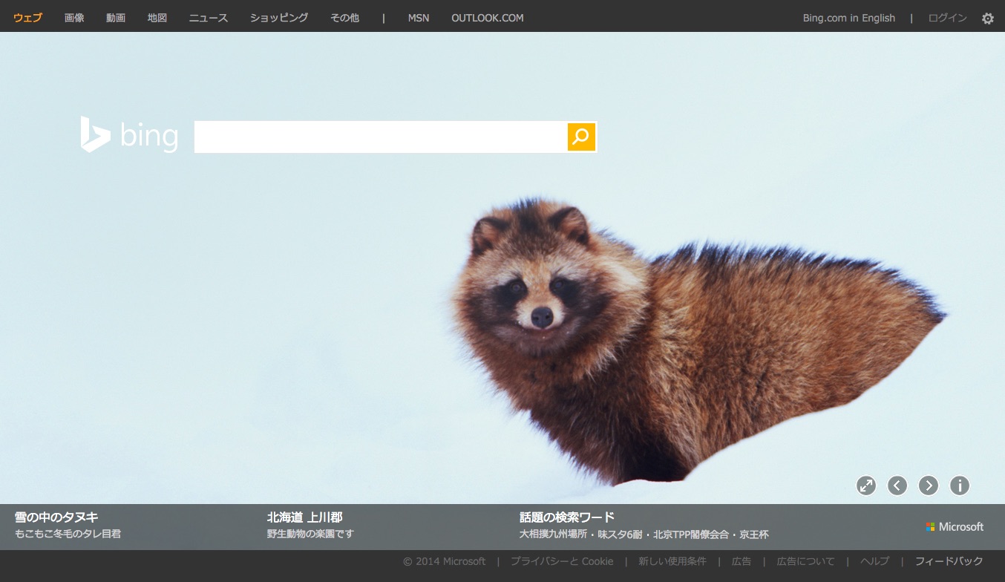Switch to Bing.com in English

848,18
